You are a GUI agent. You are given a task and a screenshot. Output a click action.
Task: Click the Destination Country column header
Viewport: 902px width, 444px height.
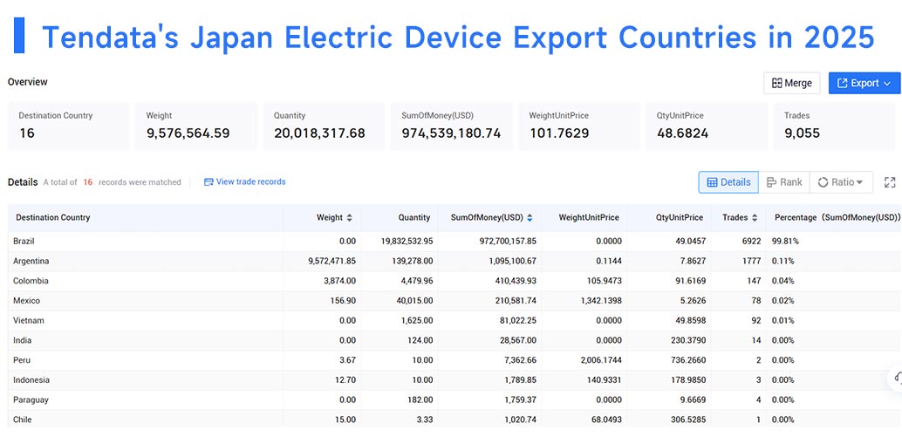53,217
